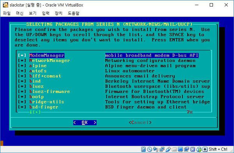Uncheck the bootp package checkbox

tap(22, 97)
